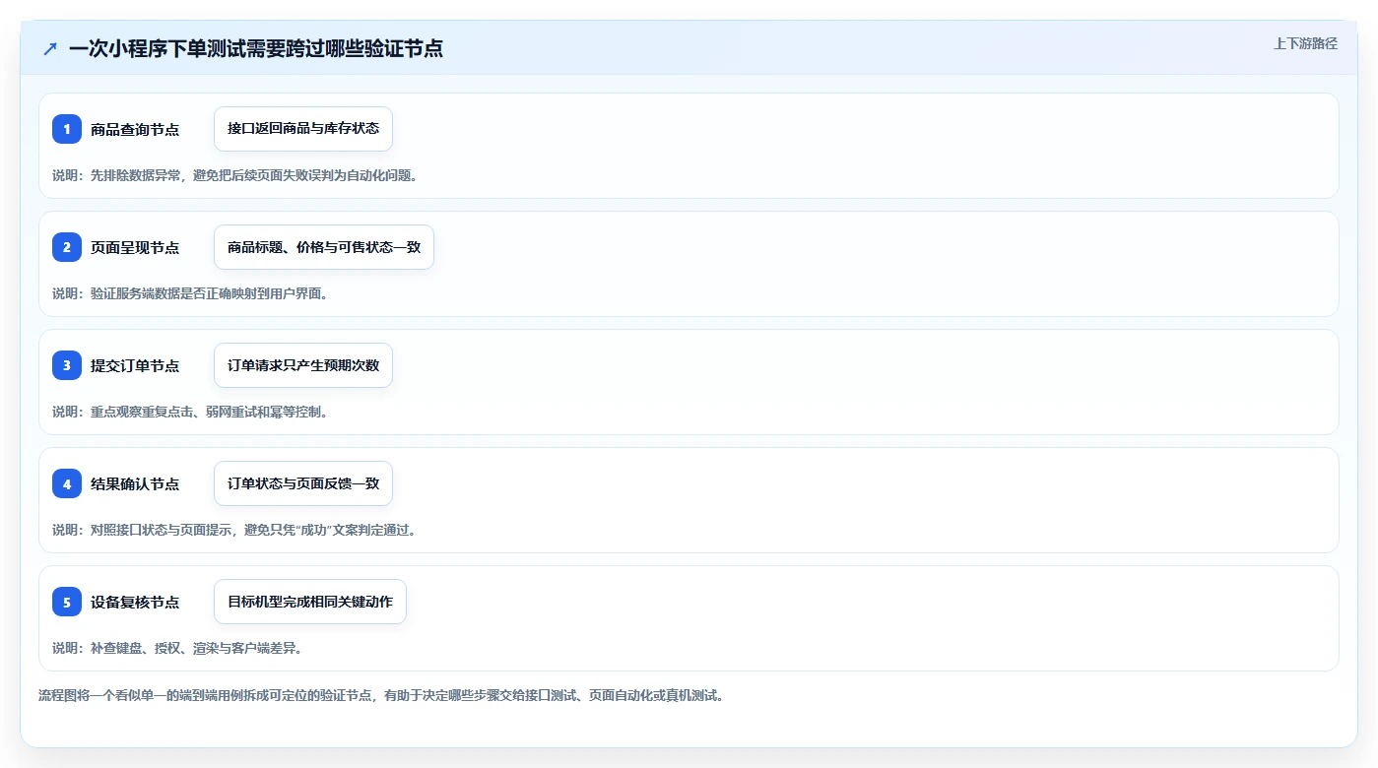Click the title 一次小程序下单测试需要跨过哪些验证节点
This screenshot has width=1378, height=768.
coord(256,49)
